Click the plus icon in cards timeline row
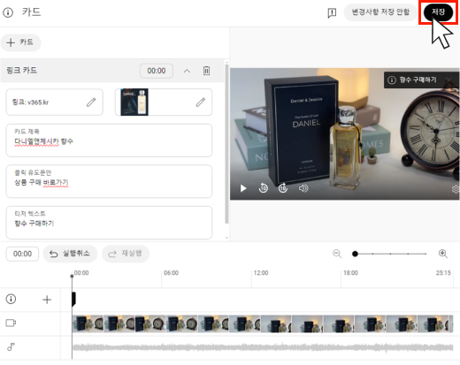 point(47,300)
